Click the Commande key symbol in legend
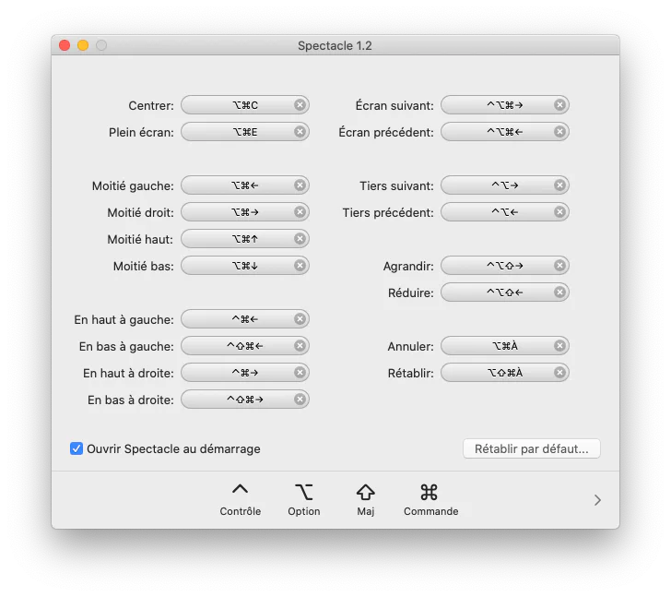The height and width of the screenshot is (597, 671). coord(430,492)
